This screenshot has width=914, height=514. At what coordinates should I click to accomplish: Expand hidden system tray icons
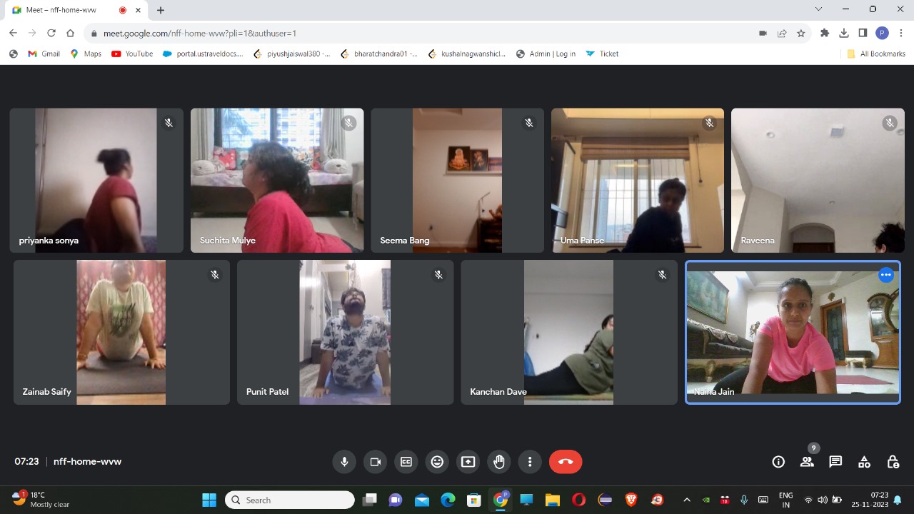tap(687, 500)
